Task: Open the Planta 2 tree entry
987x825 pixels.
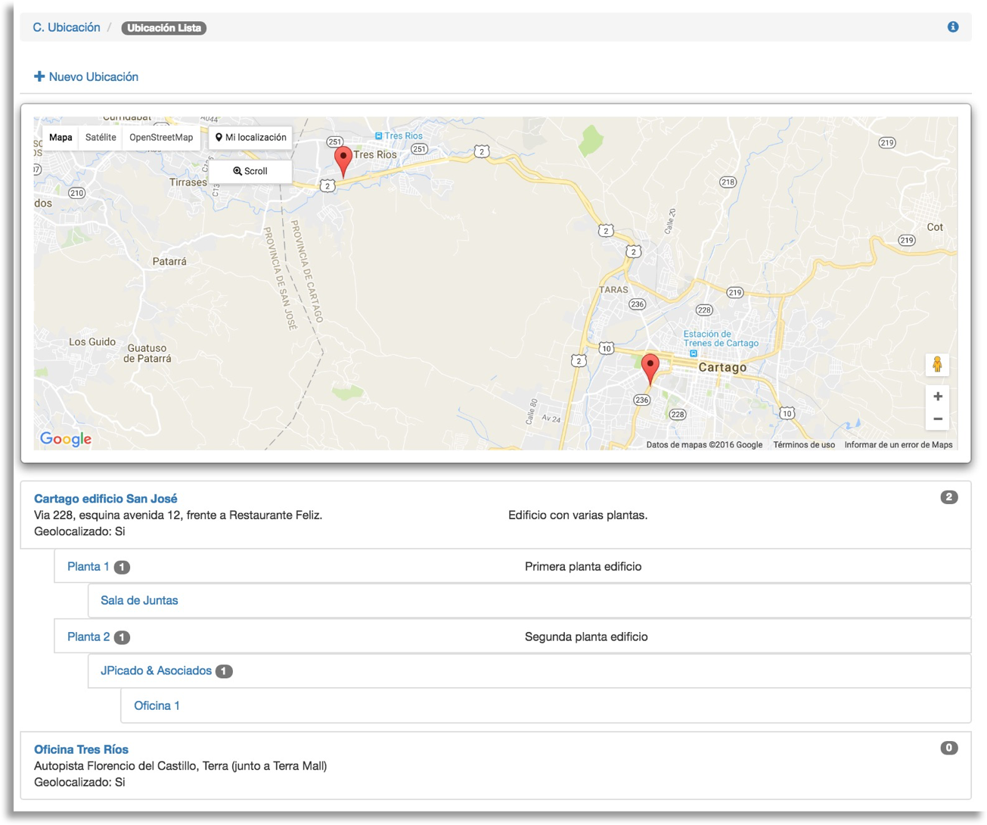Action: tap(88, 637)
